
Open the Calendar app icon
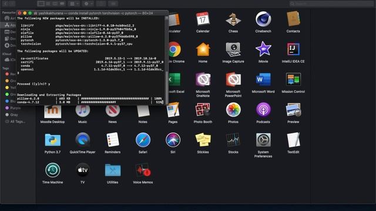[x=203, y=19]
